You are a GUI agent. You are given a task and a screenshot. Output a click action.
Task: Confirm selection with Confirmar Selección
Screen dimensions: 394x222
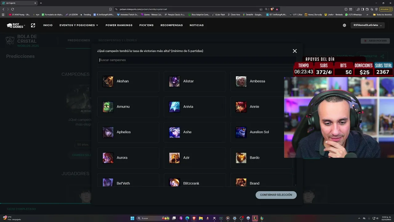[x=276, y=195]
